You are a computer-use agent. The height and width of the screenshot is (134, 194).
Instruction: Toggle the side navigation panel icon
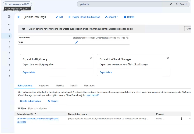(9, 16)
